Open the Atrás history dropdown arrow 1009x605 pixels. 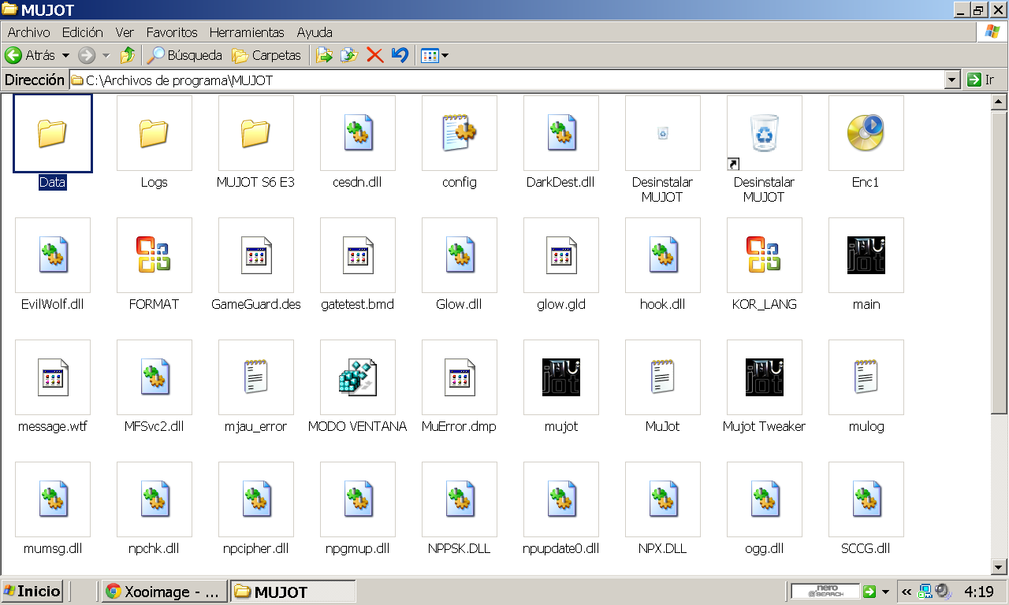tap(65, 55)
